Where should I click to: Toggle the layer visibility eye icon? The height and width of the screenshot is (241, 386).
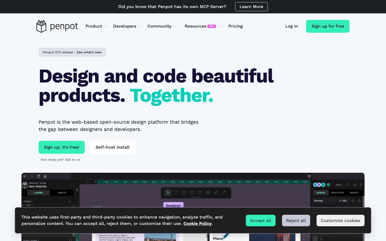tap(353, 201)
